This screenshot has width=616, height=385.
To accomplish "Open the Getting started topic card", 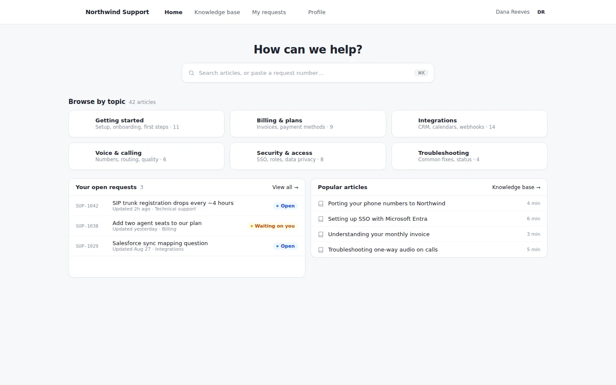I will click(146, 124).
